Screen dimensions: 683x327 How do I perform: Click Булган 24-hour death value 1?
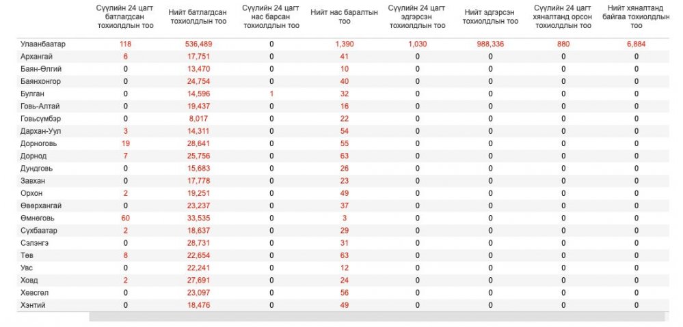[271, 94]
